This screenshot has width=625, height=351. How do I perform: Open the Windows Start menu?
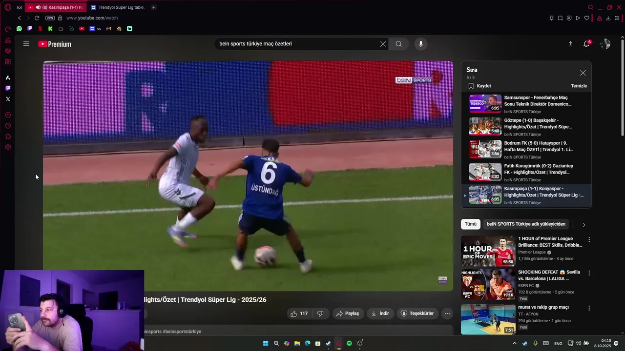266,343
